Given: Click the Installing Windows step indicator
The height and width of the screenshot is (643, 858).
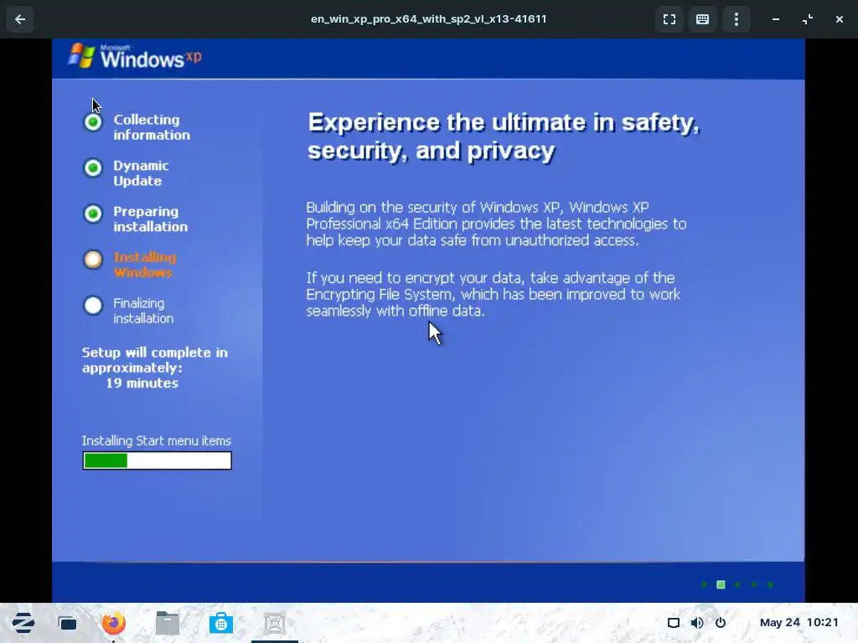Looking at the screenshot, I should (x=93, y=260).
